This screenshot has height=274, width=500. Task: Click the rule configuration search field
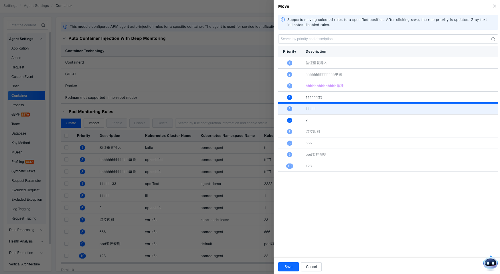pyautogui.click(x=224, y=123)
